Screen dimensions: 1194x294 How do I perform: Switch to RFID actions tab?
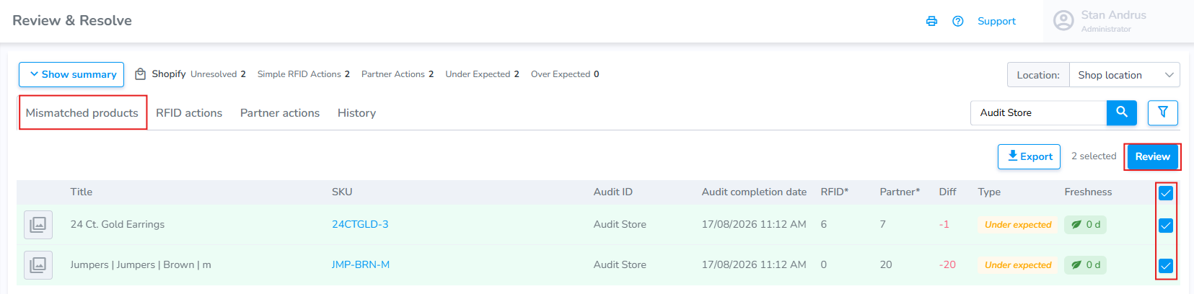[189, 112]
